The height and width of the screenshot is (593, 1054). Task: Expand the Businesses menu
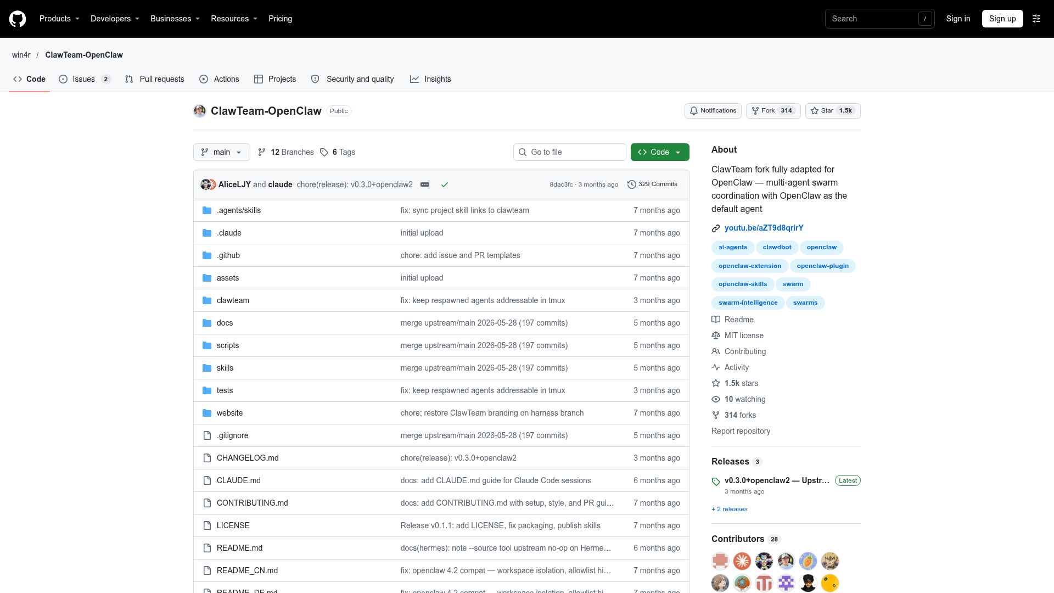[x=175, y=19]
